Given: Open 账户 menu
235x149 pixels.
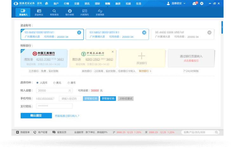Looking at the screenshot, I should (x=56, y=3).
